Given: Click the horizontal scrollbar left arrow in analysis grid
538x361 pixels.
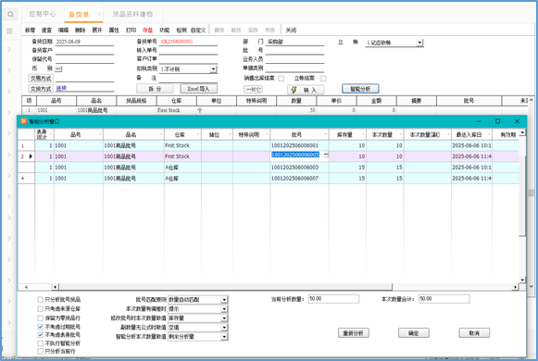Looking at the screenshot, I should tap(56, 287).
